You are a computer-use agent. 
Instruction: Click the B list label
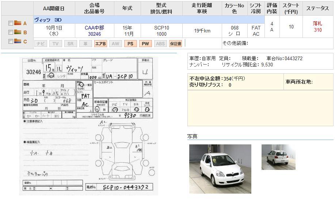click(x=25, y=32)
